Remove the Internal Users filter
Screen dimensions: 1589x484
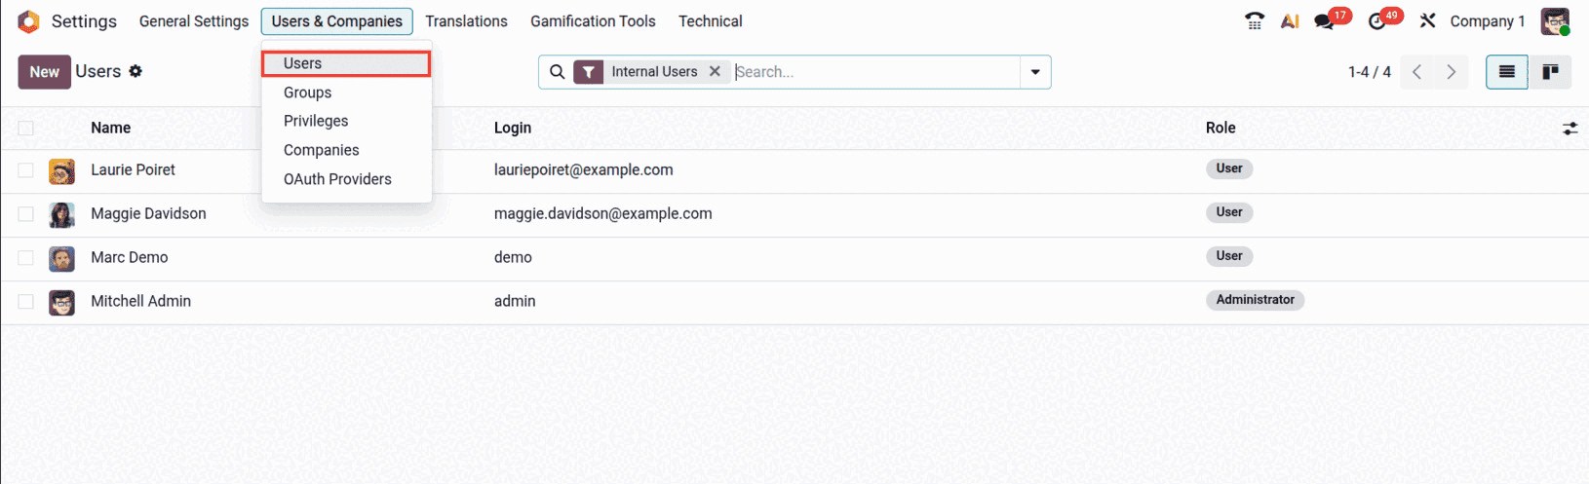point(715,71)
